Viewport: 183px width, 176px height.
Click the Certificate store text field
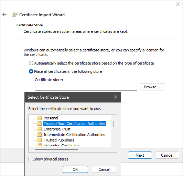(86, 87)
